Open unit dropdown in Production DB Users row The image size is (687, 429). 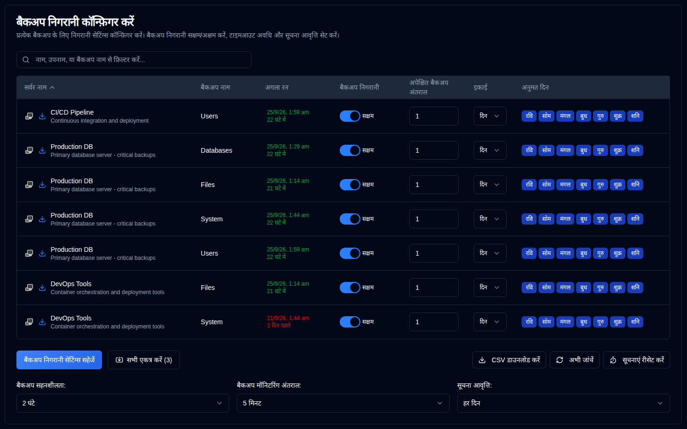pyautogui.click(x=490, y=253)
